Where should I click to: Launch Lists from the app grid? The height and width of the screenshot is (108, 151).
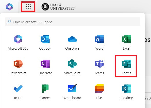99,92
